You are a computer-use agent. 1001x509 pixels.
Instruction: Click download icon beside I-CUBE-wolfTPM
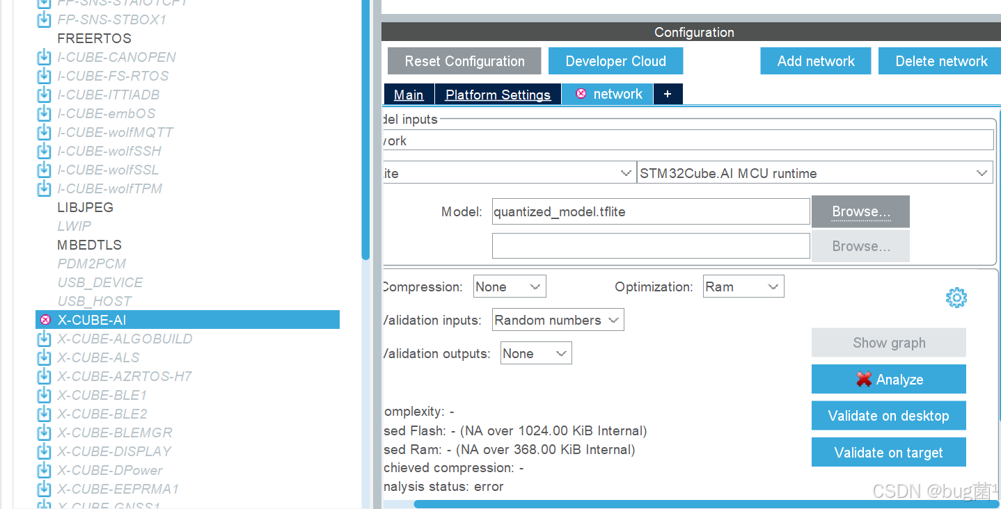44,188
